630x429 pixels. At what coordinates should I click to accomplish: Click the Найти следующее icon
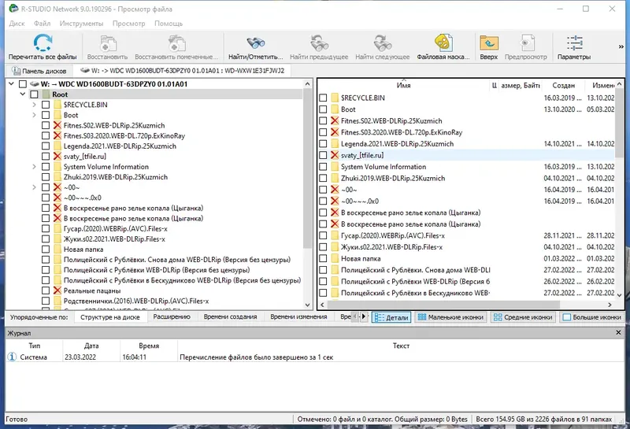383,43
